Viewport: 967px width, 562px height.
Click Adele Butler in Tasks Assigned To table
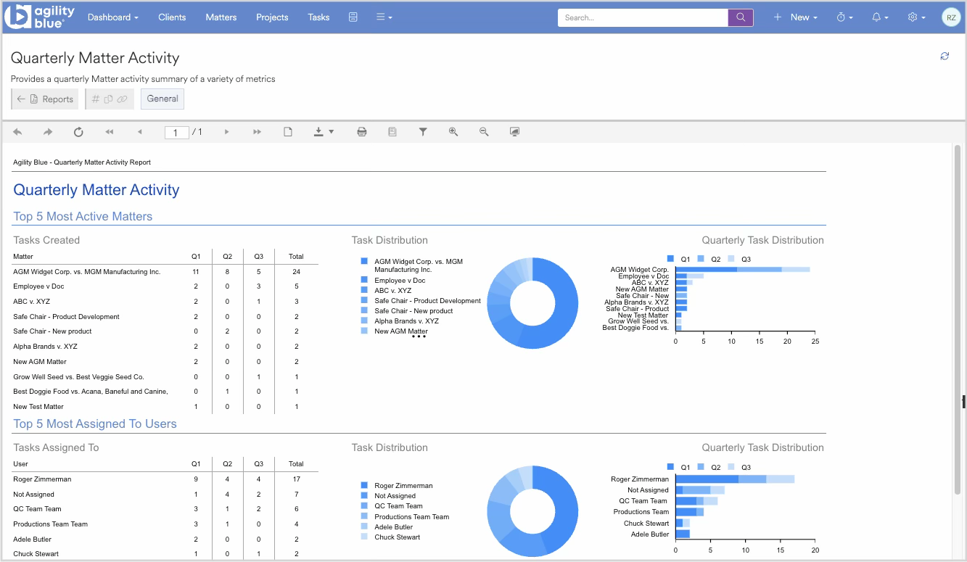tap(32, 539)
